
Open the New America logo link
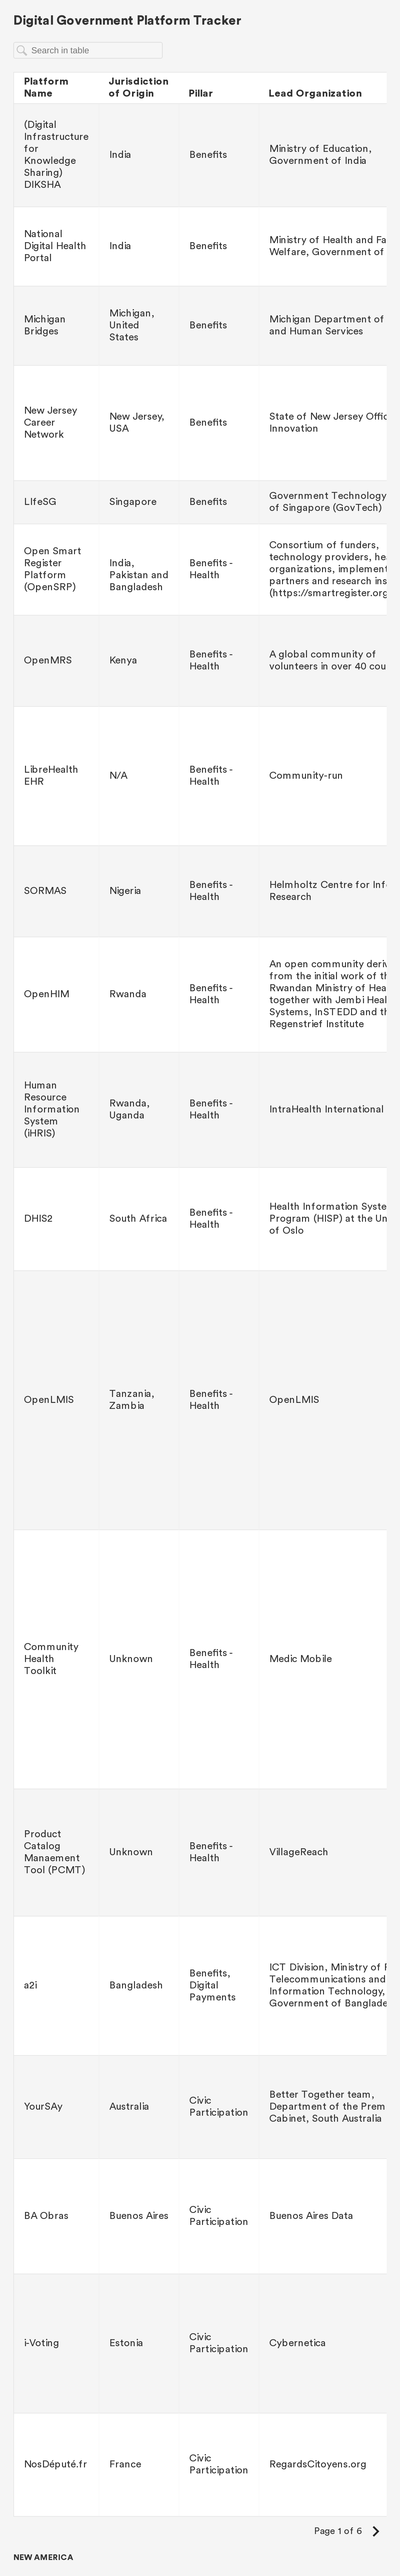click(43, 2557)
